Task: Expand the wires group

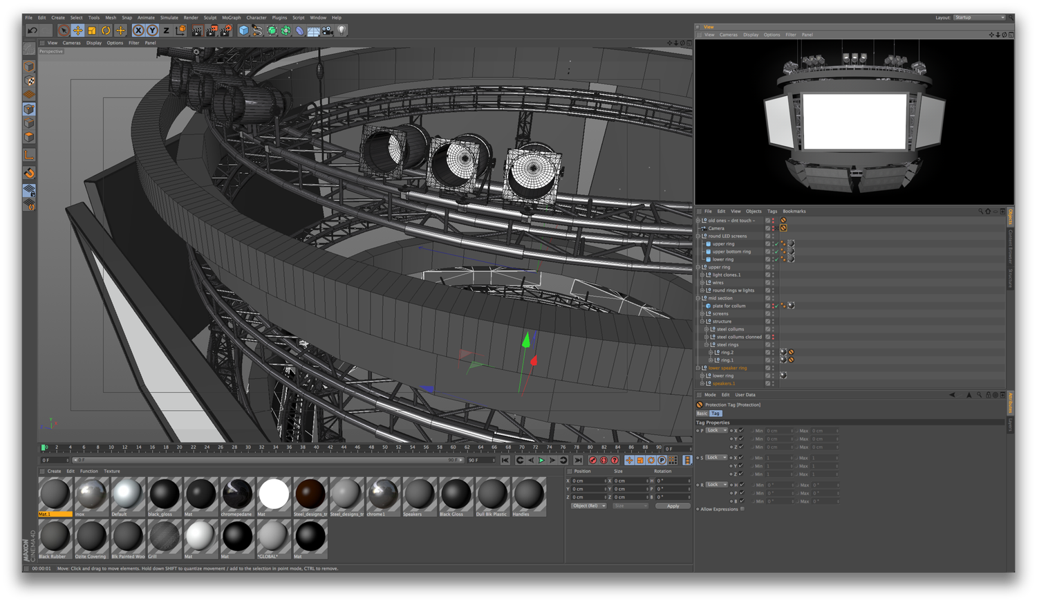Action: coord(702,282)
